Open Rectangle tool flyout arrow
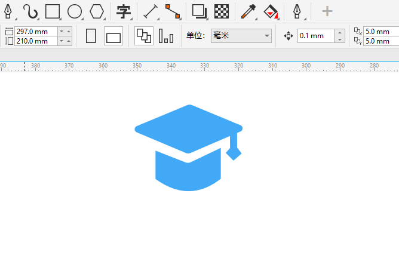This screenshot has height=258, width=399. click(60, 19)
